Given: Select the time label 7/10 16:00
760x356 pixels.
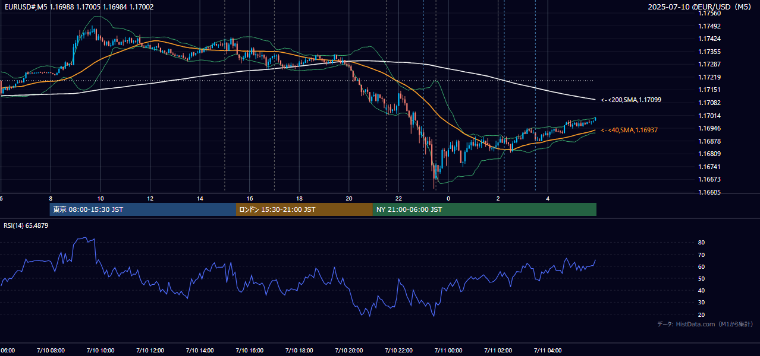Looking at the screenshot, I should [x=250, y=350].
